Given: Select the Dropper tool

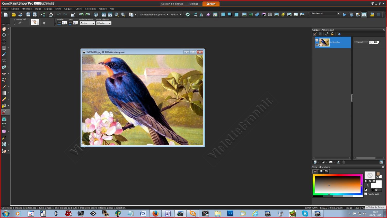Looking at the screenshot, I should tap(4, 55).
